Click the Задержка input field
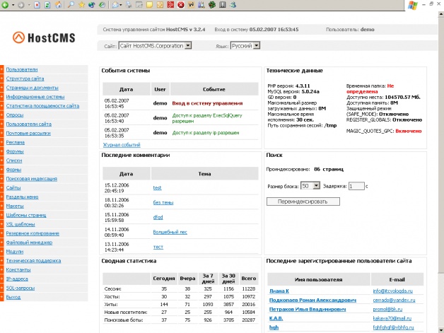This screenshot has height=333, width=444. pyautogui.click(x=356, y=186)
